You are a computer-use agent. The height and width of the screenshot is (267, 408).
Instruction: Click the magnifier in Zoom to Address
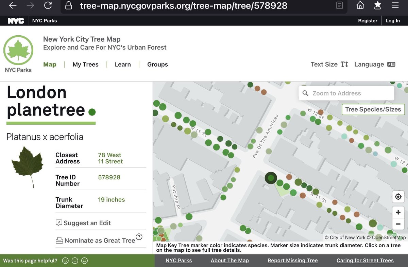coord(305,93)
